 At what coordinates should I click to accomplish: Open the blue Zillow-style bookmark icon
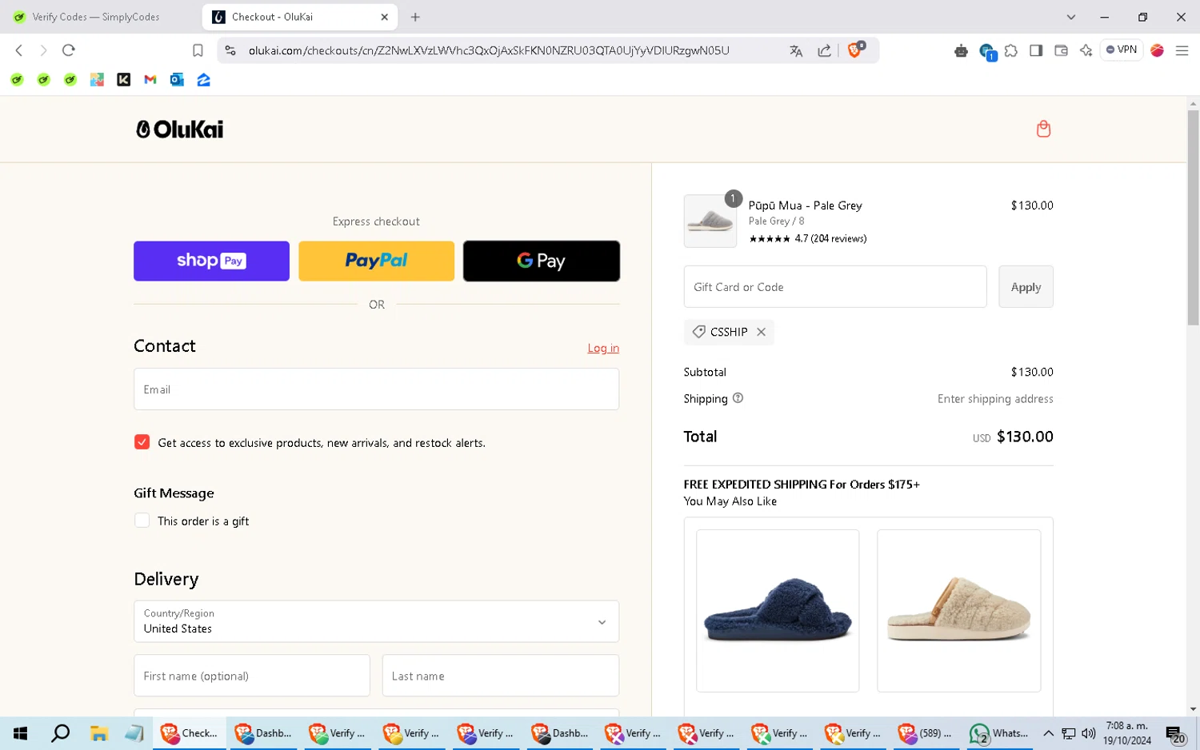click(204, 80)
